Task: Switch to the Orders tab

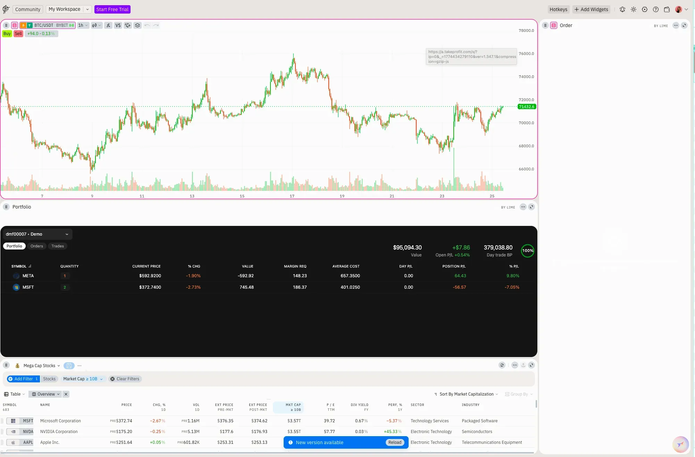Action: point(37,246)
